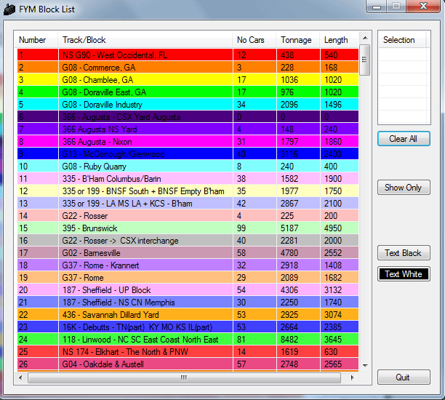This screenshot has width=445, height=400.
Task: Sort by the Number column header
Action: click(x=36, y=40)
